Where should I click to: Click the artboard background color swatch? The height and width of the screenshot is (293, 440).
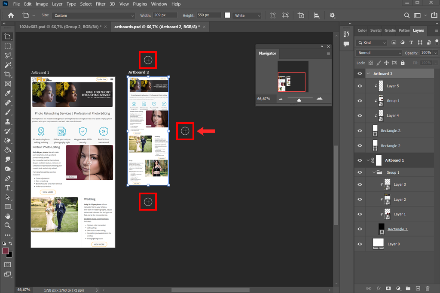pyautogui.click(x=227, y=15)
